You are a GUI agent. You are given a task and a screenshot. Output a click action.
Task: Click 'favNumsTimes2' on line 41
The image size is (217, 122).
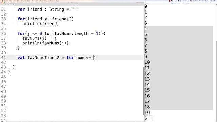pyautogui.click(x=43, y=58)
